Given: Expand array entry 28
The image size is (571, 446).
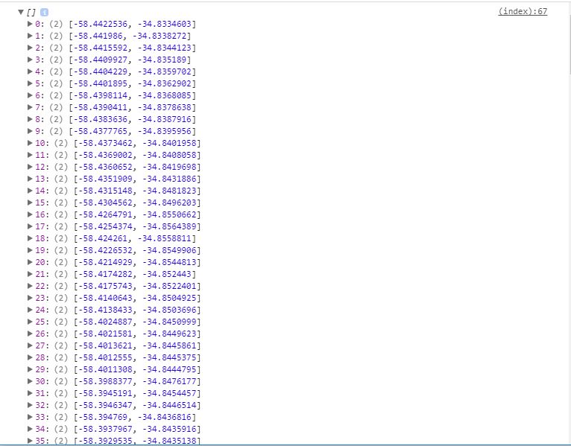Looking at the screenshot, I should click(x=30, y=357).
